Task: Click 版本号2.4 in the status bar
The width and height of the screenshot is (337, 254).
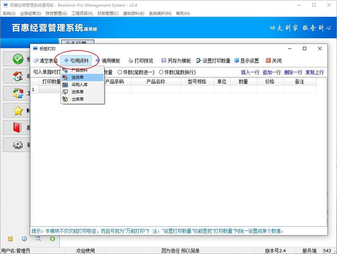Action: tap(275, 251)
